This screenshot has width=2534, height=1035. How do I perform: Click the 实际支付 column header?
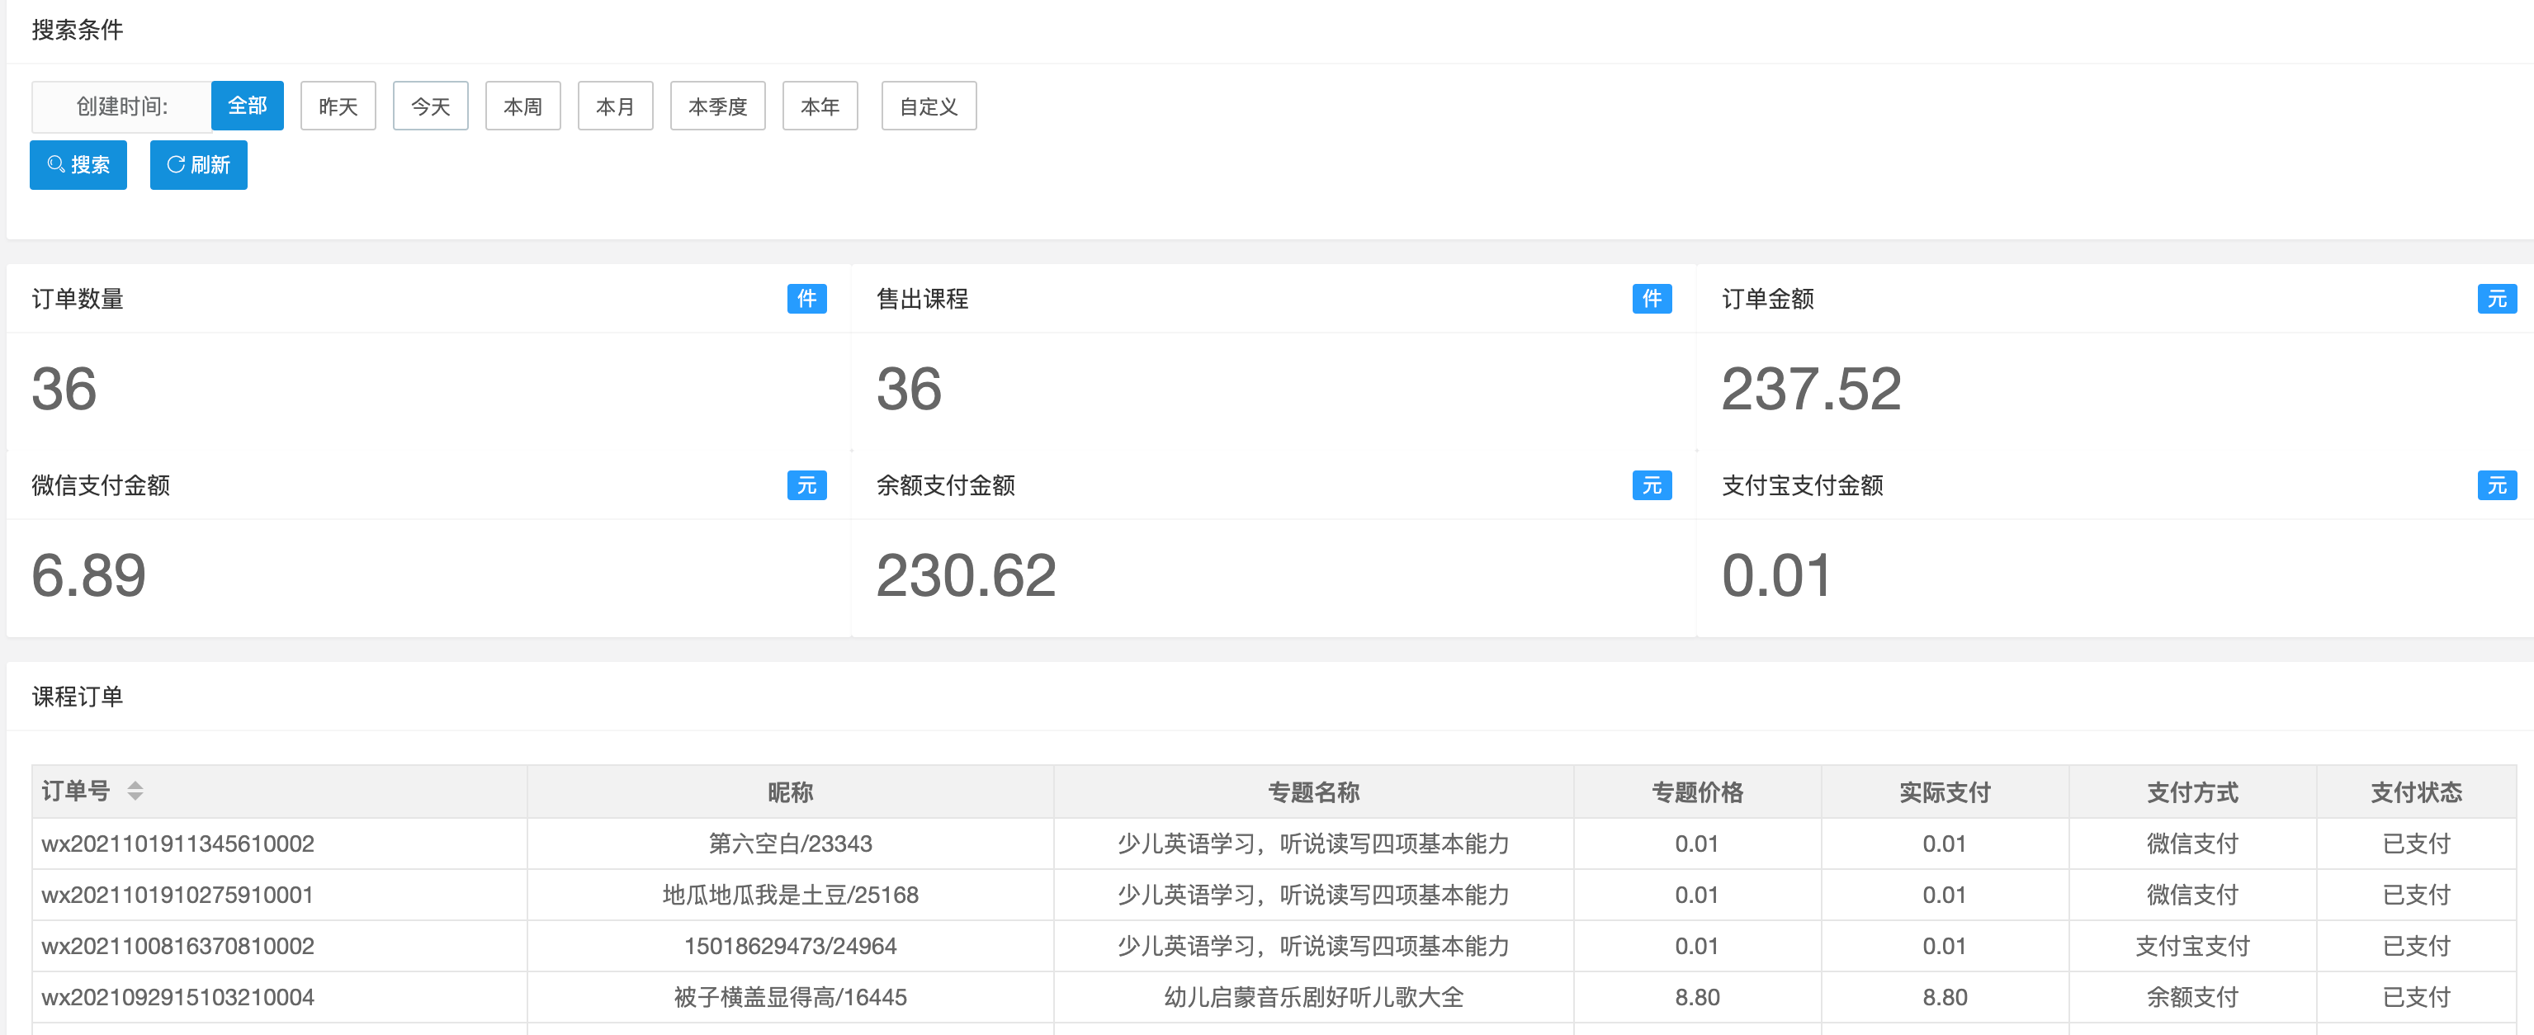(x=1945, y=792)
